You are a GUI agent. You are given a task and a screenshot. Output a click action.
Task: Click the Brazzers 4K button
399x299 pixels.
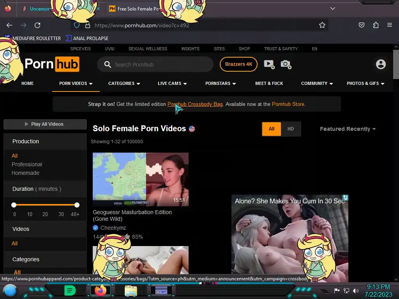pyautogui.click(x=238, y=64)
